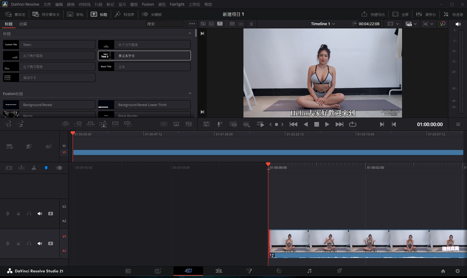Click the 检查器 inspector icon
The image size is (467, 278).
(x=454, y=14)
